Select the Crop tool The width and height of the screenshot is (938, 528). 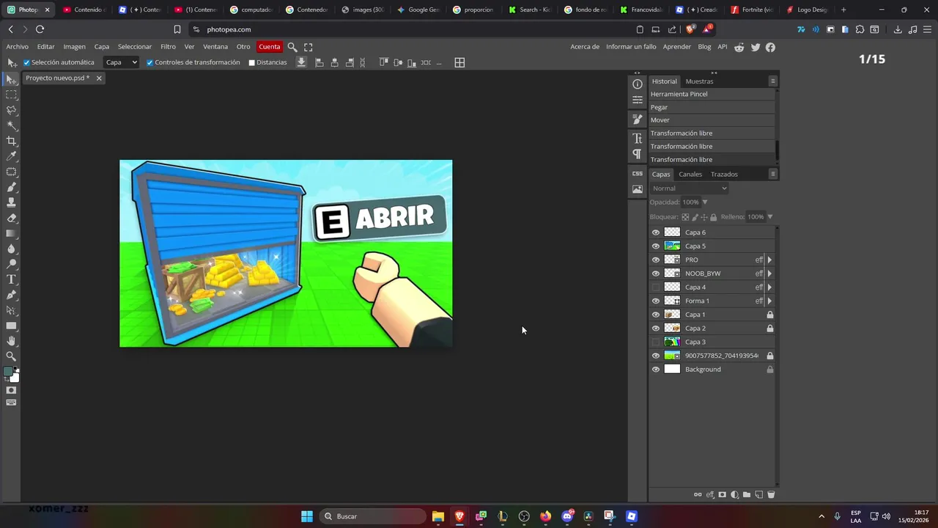(x=11, y=141)
